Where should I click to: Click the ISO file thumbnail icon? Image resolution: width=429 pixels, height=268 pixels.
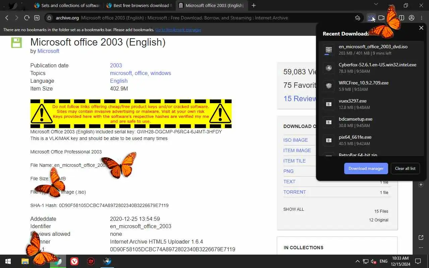click(329, 50)
